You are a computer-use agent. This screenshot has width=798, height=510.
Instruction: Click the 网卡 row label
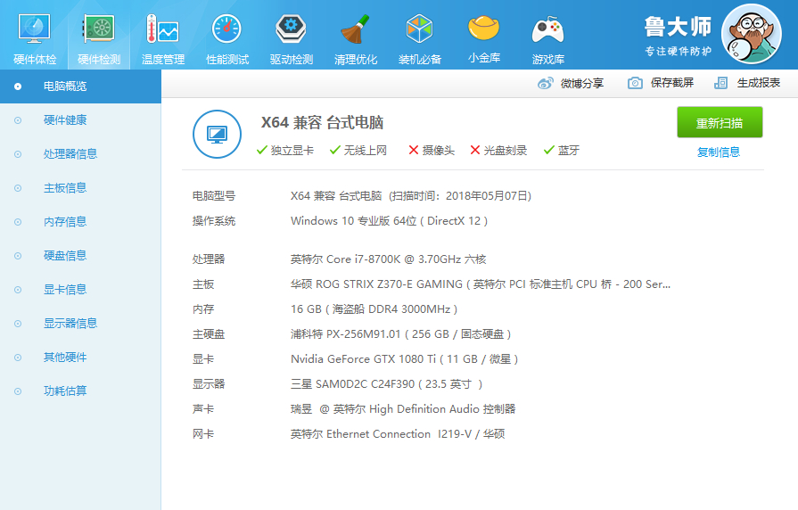point(203,433)
